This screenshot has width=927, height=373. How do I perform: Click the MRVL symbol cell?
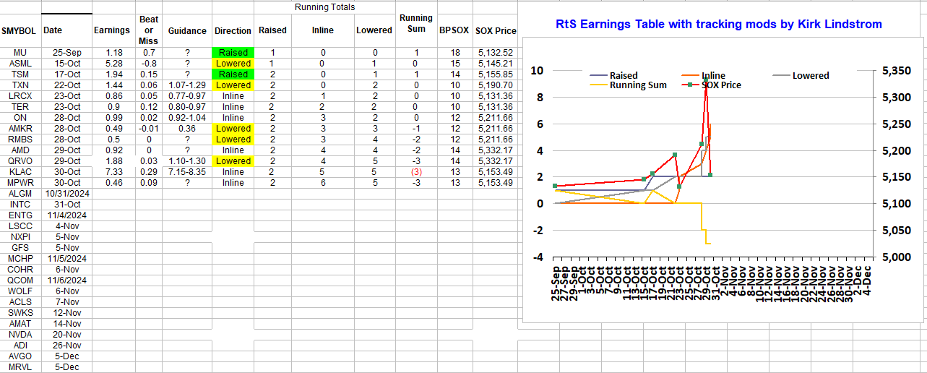(x=20, y=367)
